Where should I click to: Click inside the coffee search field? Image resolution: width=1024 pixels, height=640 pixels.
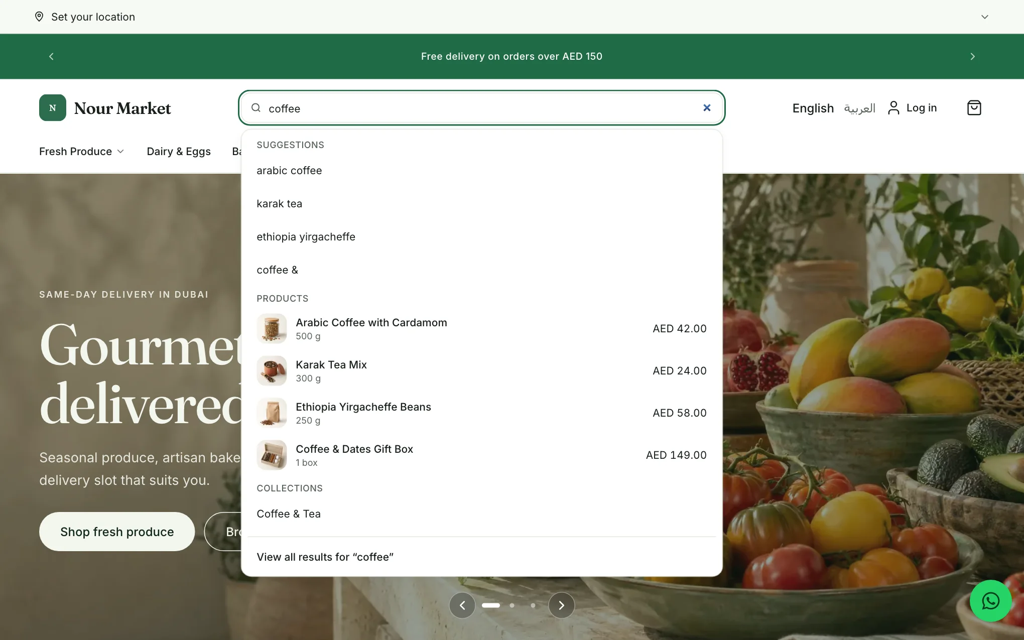pyautogui.click(x=481, y=108)
